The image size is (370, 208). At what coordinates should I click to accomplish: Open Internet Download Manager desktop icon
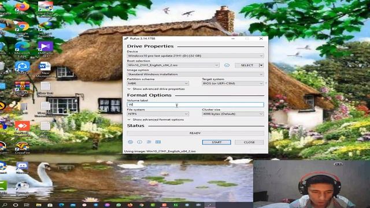coord(45,29)
